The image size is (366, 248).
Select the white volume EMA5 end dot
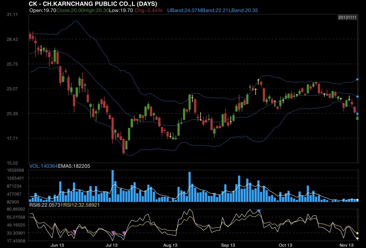[357, 200]
